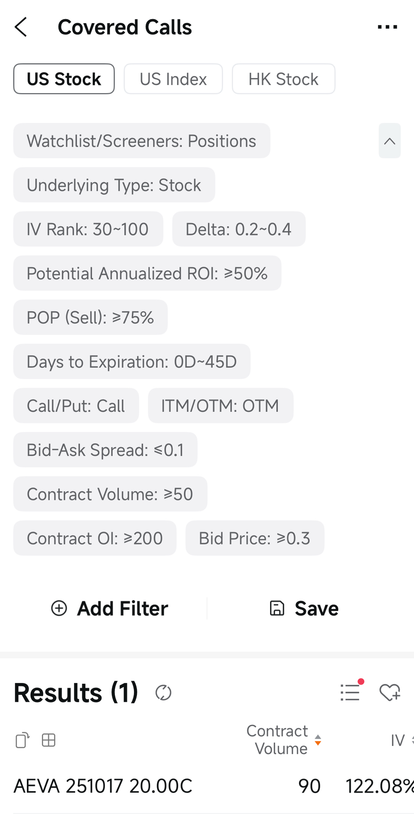
Task: Click the refresh results icon
Action: tap(163, 692)
